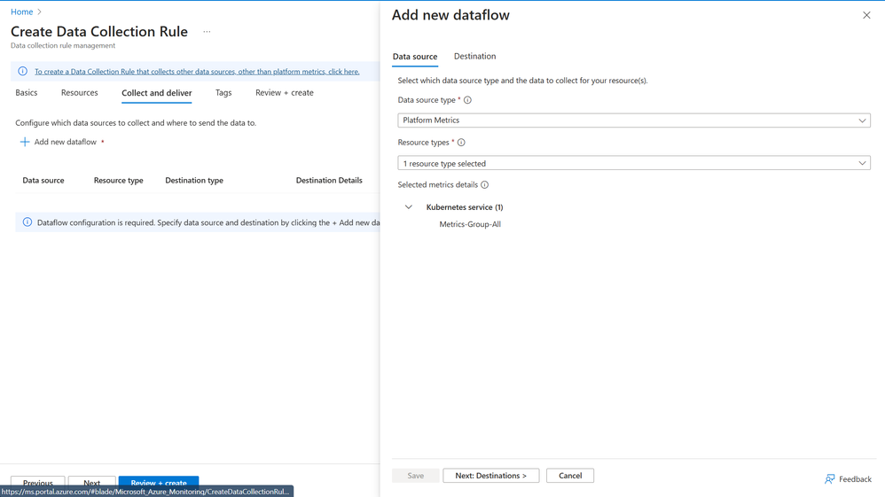Click the Selected metrics details info icon
885x497 pixels.
[x=484, y=184]
